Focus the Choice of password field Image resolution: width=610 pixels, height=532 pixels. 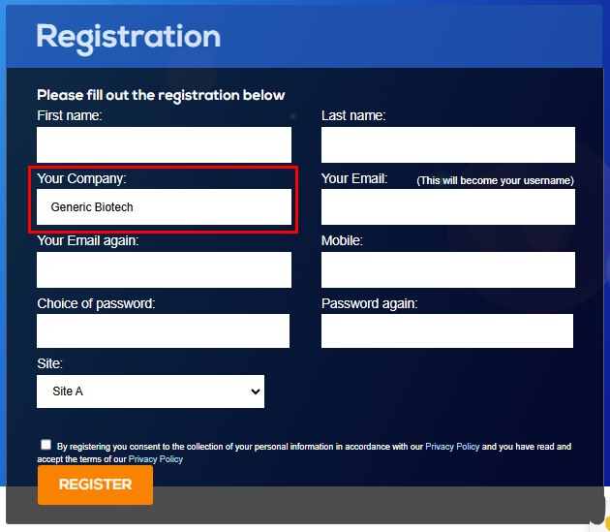pyautogui.click(x=163, y=330)
